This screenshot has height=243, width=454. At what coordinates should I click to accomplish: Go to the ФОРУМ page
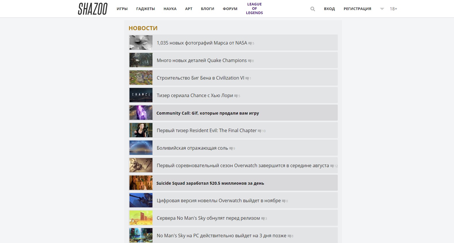pos(230,9)
